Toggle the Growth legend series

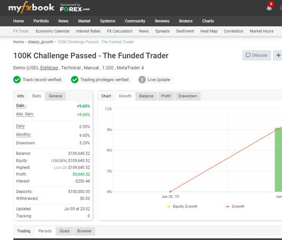pyautogui.click(x=234, y=206)
